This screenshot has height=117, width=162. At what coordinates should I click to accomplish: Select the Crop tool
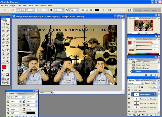[x=3, y=31]
